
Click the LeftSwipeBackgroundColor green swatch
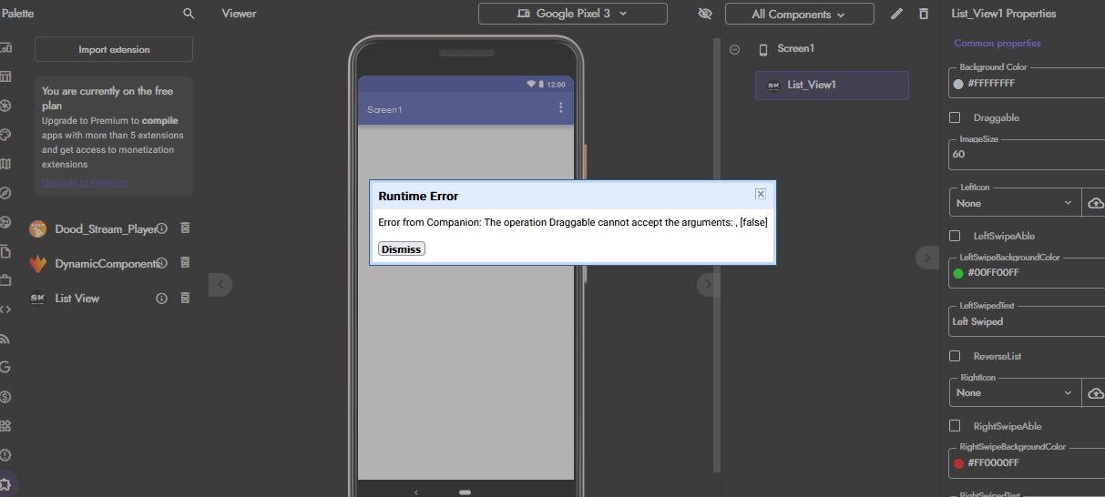pos(958,273)
